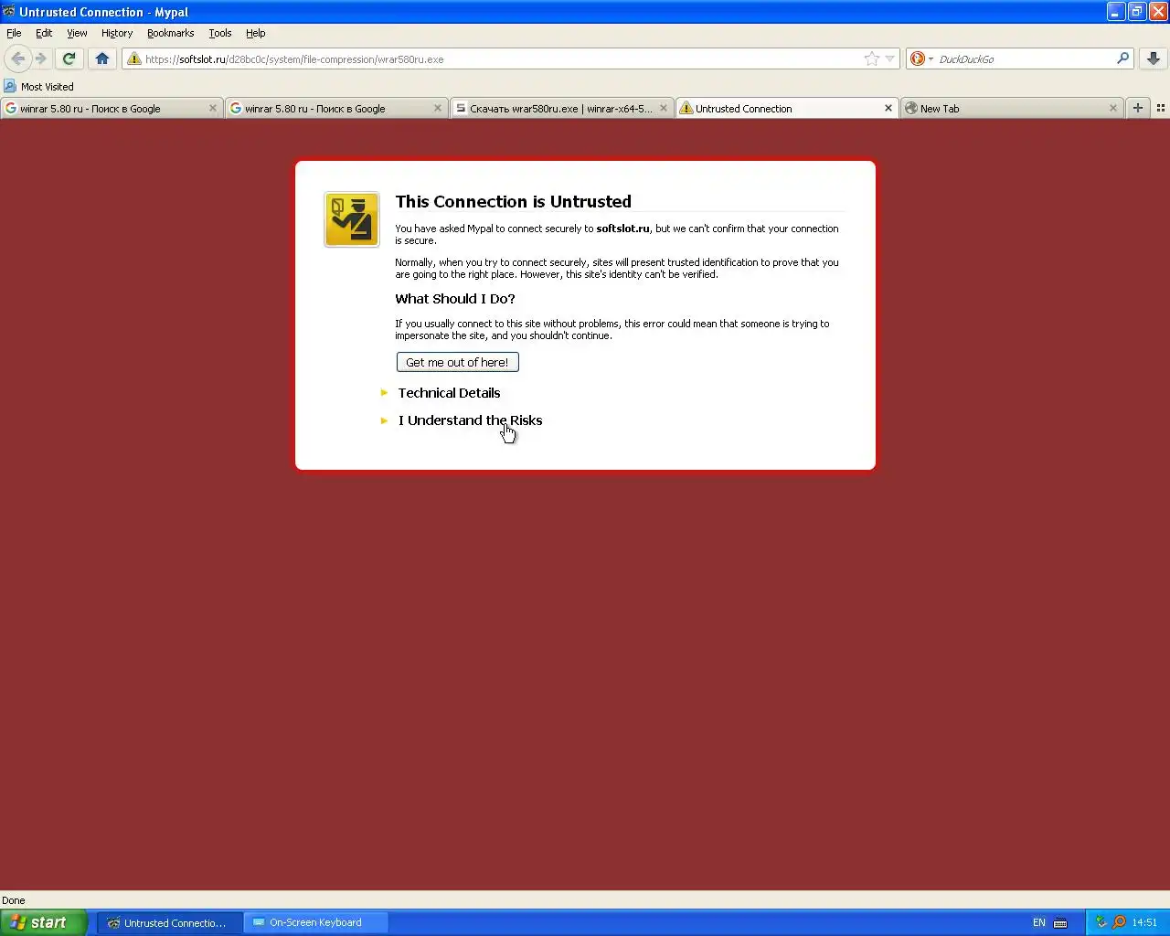Open the Bookmarks menu
Image resolution: width=1170 pixels, height=936 pixels.
tap(170, 33)
